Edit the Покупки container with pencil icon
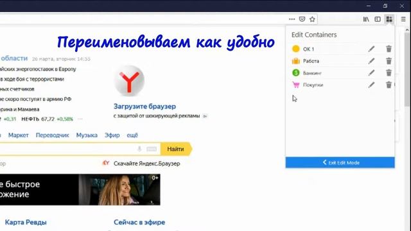 [371, 85]
